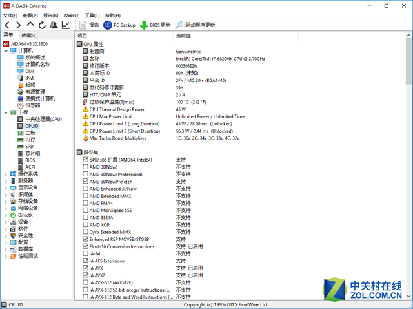Expand the 数据库 tree node
This screenshot has height=309, width=413.
pos(6,250)
